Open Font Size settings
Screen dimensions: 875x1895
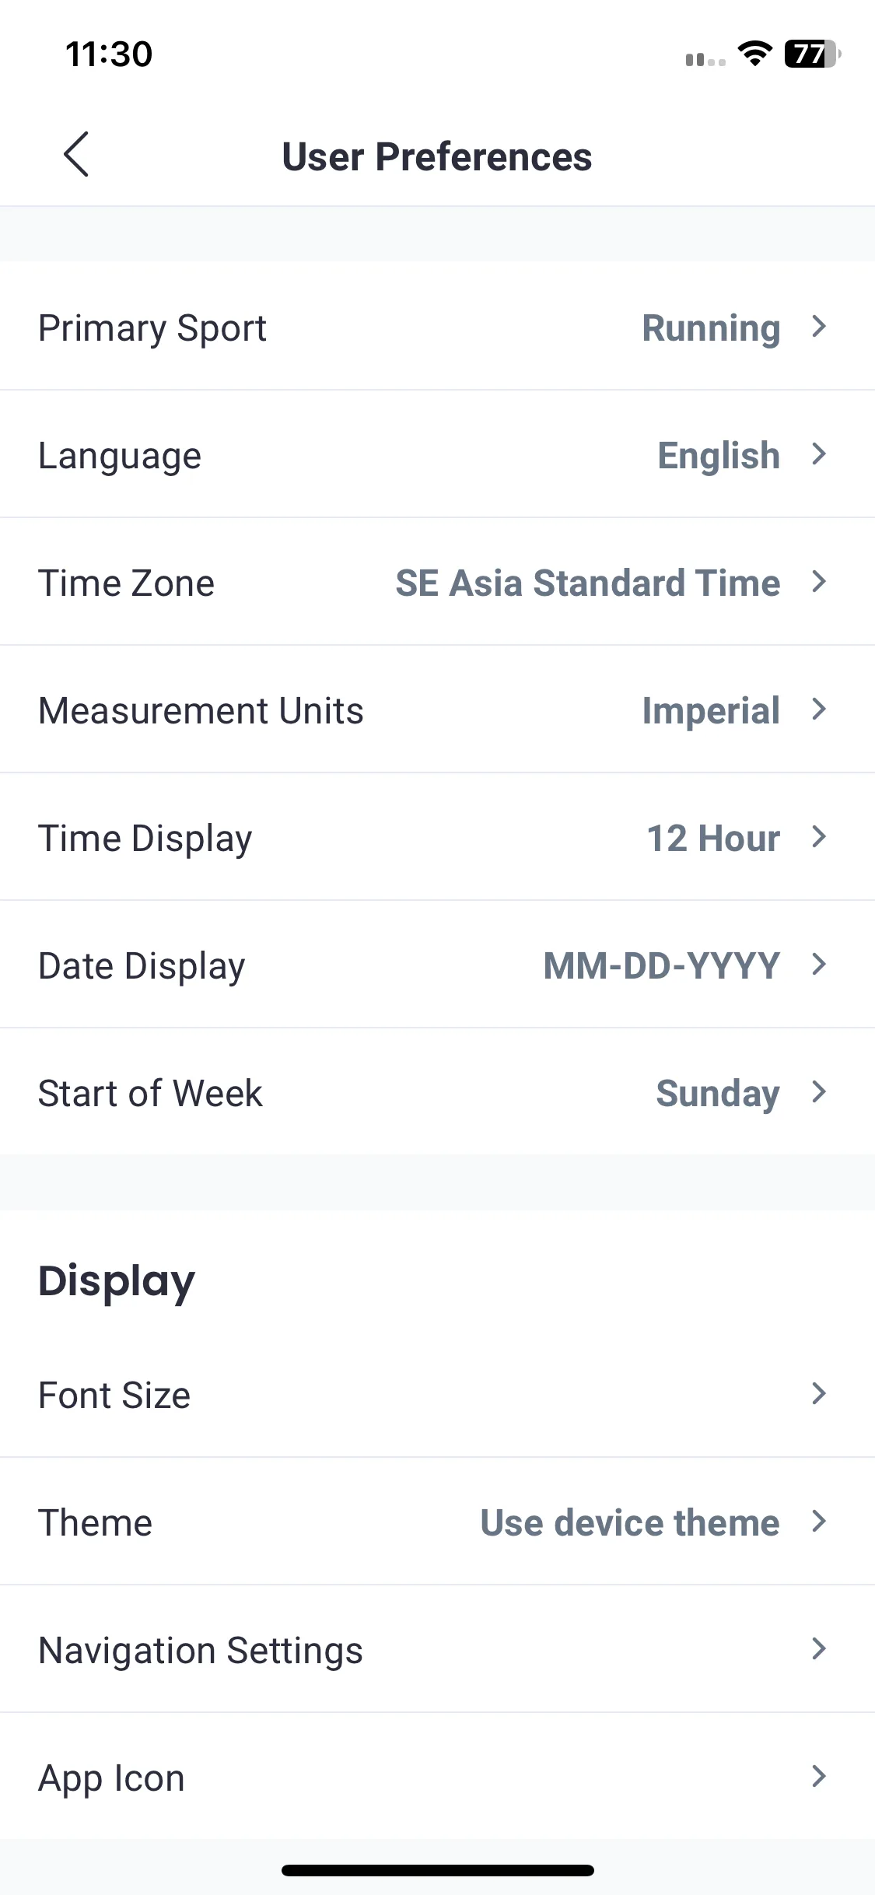(437, 1394)
